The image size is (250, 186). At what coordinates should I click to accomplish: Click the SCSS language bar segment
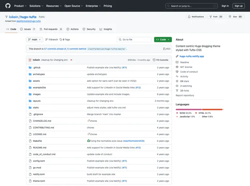189,109
